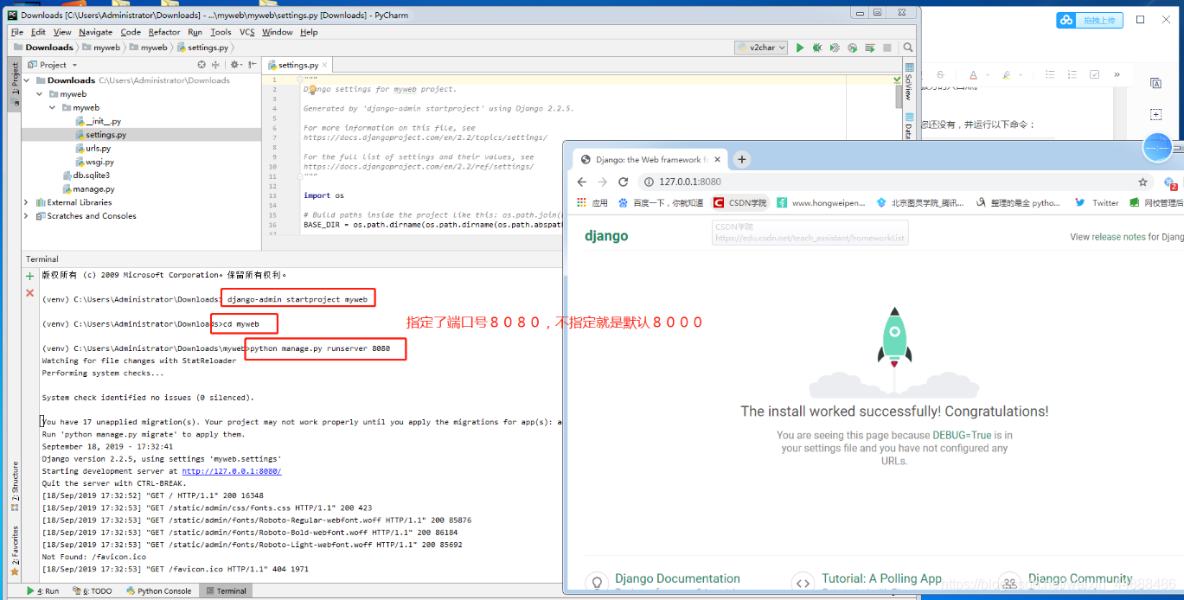1184x600 pixels.
Task: Close terminal session with red X
Action: pyautogui.click(x=30, y=293)
